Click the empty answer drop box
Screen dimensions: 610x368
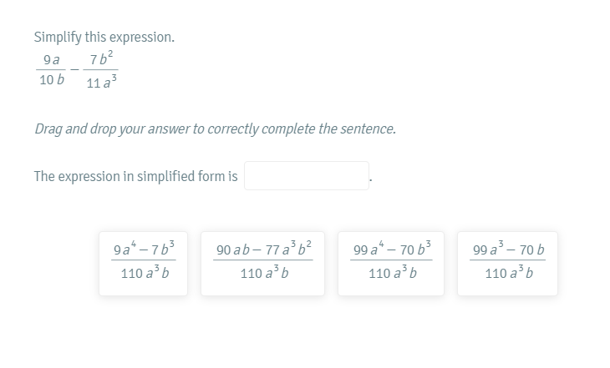tap(307, 176)
